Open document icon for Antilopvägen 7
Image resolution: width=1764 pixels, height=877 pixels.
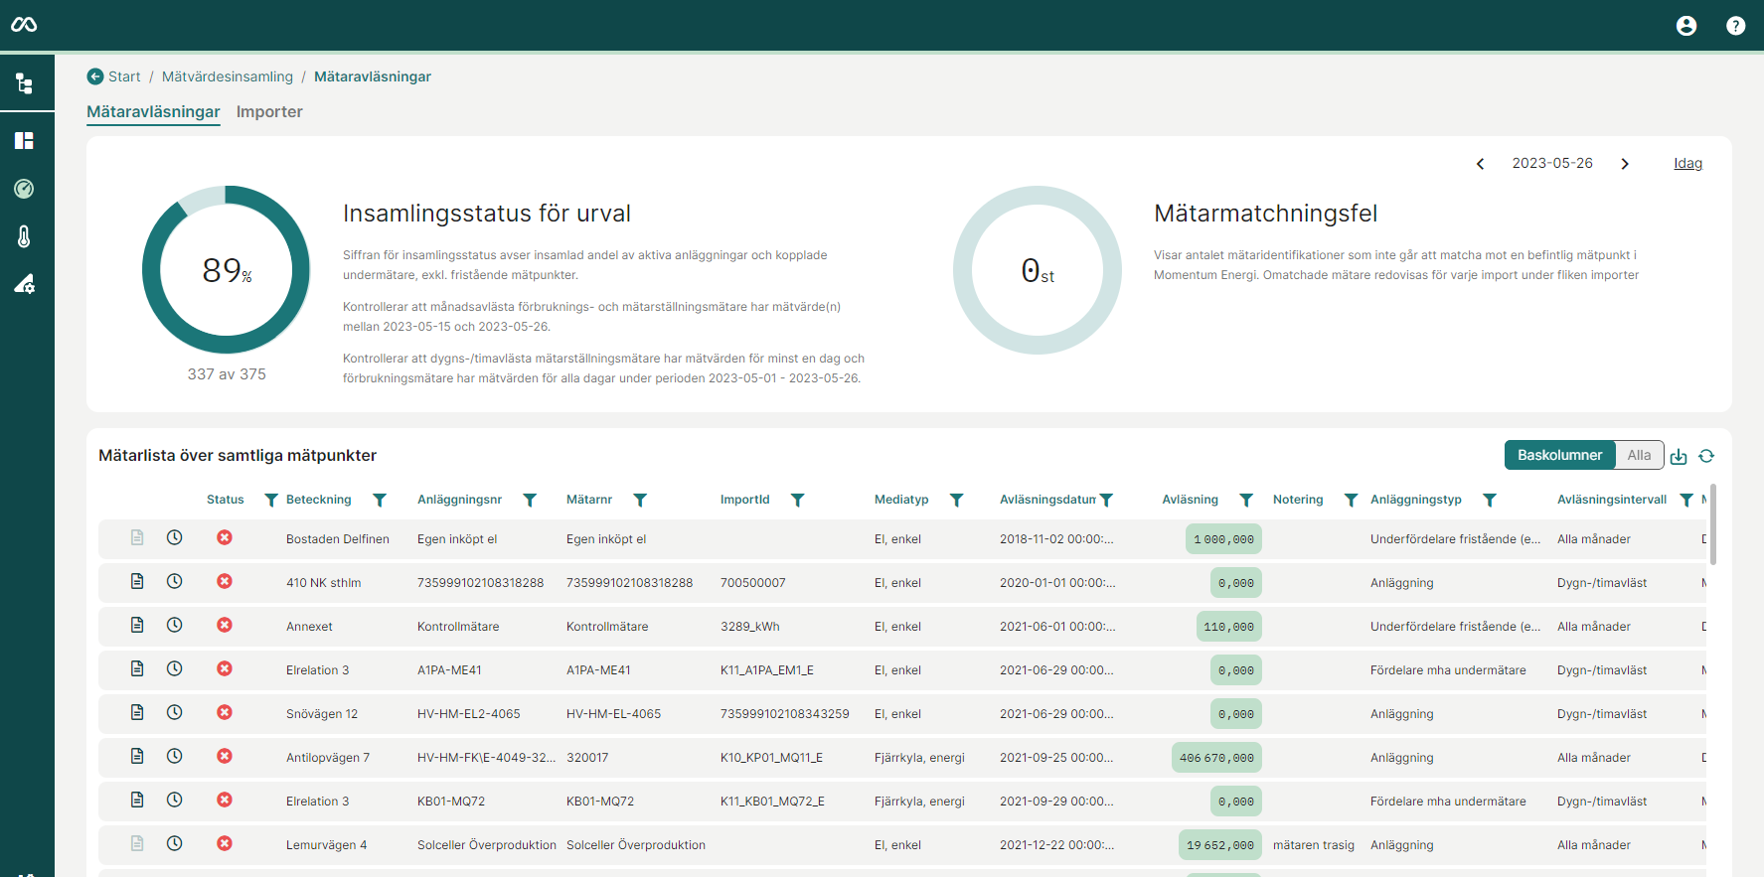pos(137,756)
